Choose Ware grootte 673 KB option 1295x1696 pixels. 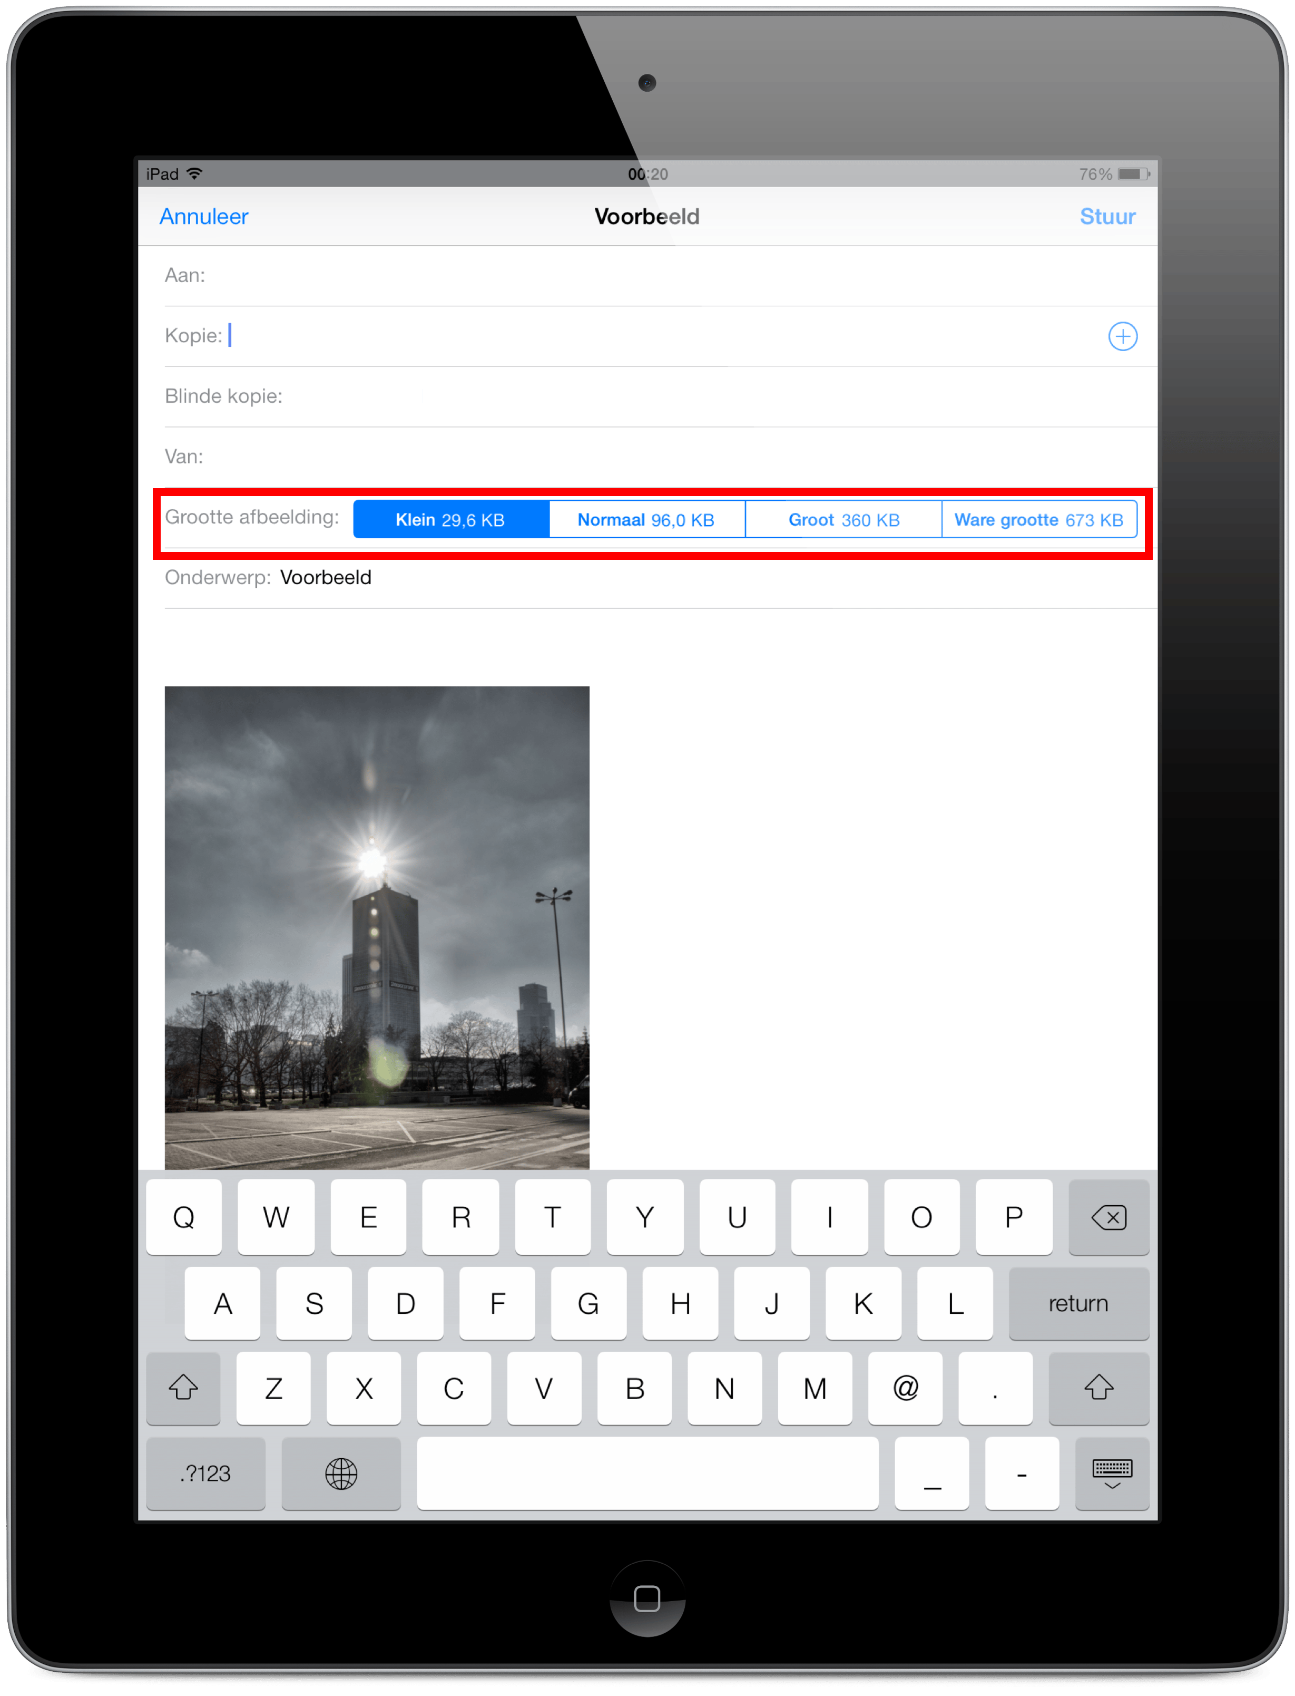pyautogui.click(x=1038, y=520)
